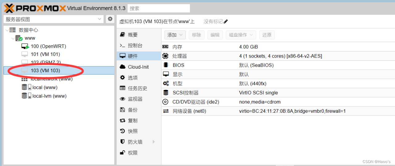Click the SCSI控制器 database icon
The width and height of the screenshot is (395, 166).
[166, 93]
